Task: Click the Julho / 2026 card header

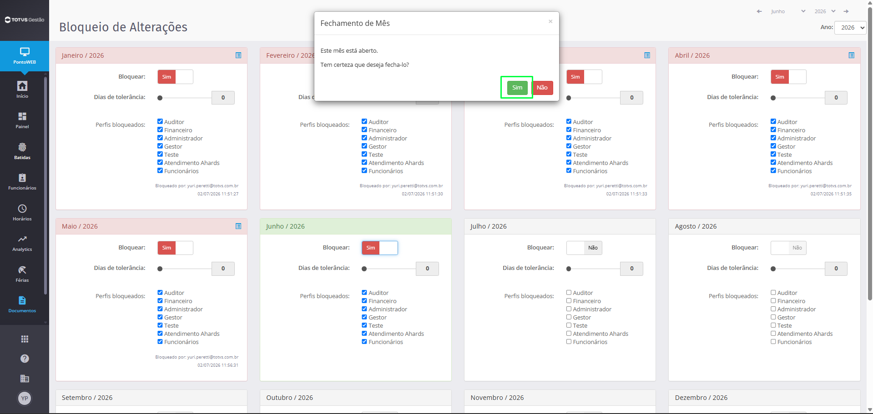Action: pyautogui.click(x=560, y=226)
